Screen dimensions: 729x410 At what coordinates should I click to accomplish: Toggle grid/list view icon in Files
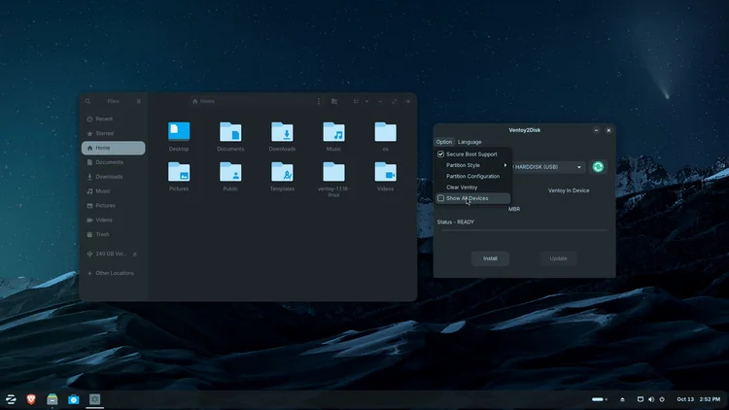(356, 101)
